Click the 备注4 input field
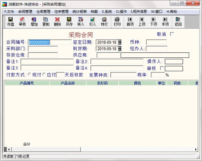The width and height of the screenshot is (202, 161). pyautogui.click(x=117, y=68)
